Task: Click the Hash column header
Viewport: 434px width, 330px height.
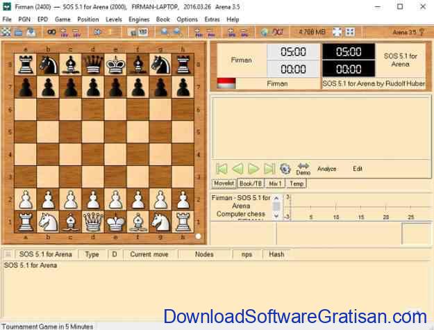Action: coord(276,254)
